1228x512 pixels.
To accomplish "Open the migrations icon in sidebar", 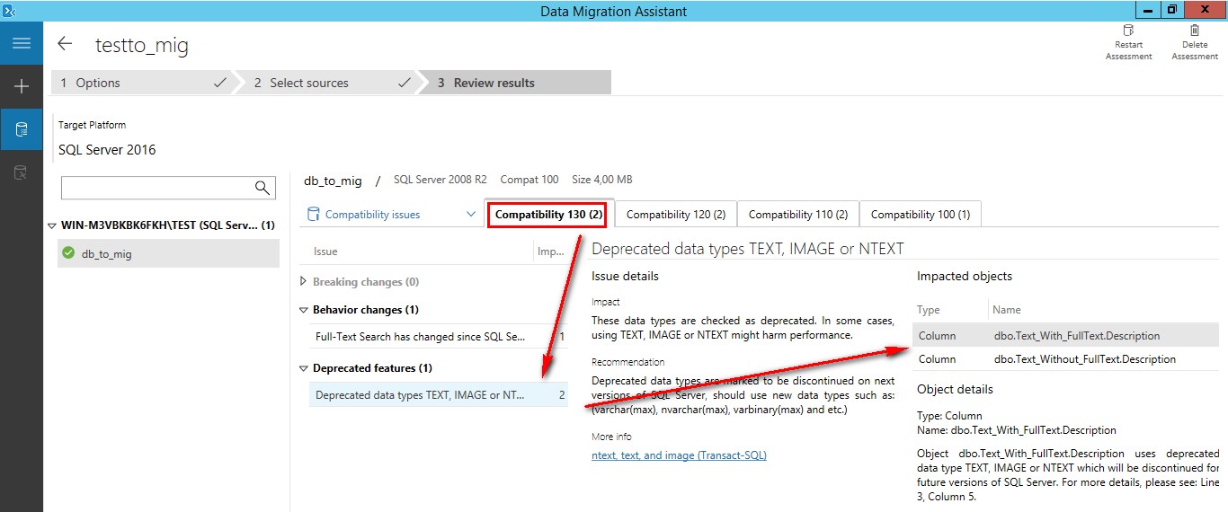I will (x=22, y=172).
